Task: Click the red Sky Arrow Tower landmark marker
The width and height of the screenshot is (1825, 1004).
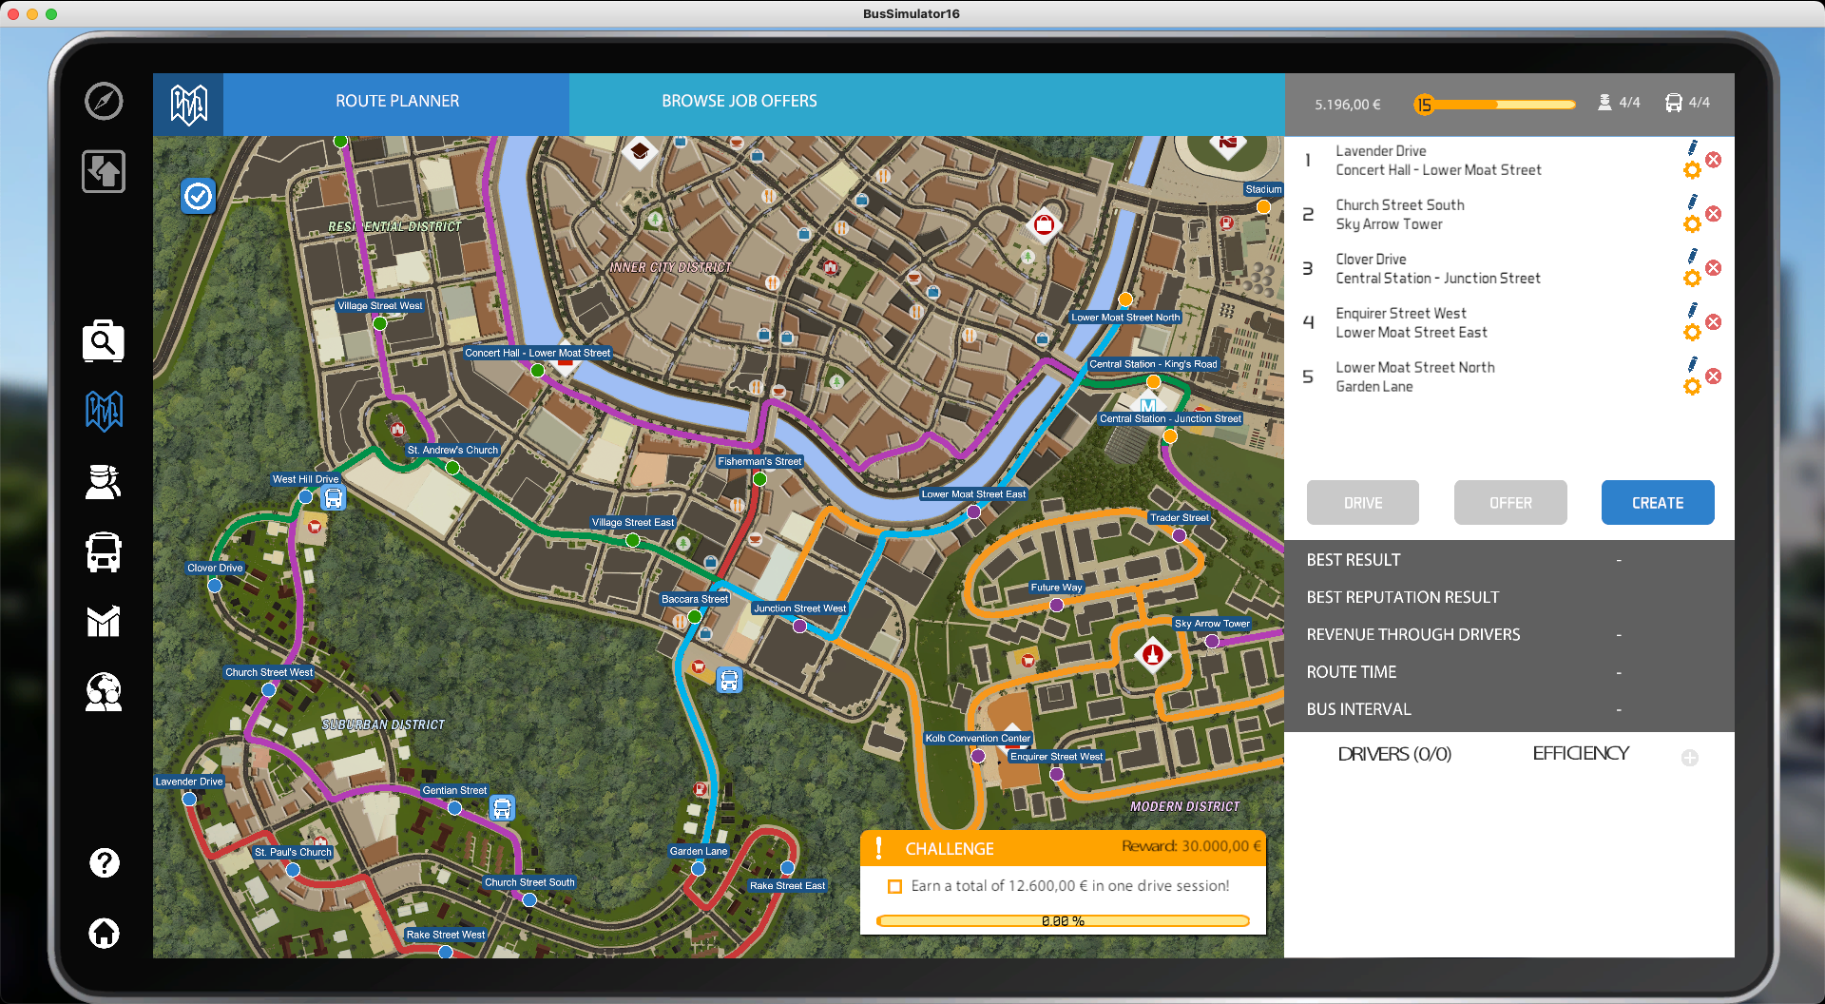Action: tap(1152, 654)
